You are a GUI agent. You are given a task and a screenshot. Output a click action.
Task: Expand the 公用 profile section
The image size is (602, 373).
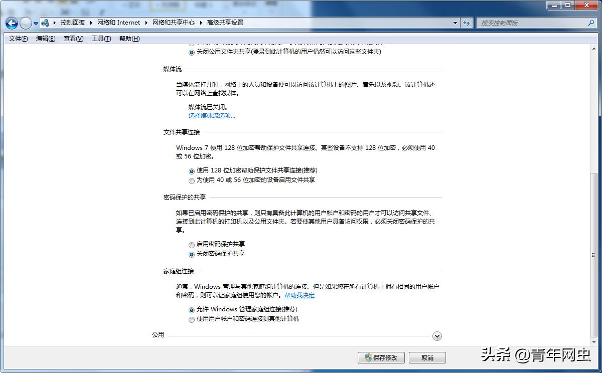[x=437, y=336]
